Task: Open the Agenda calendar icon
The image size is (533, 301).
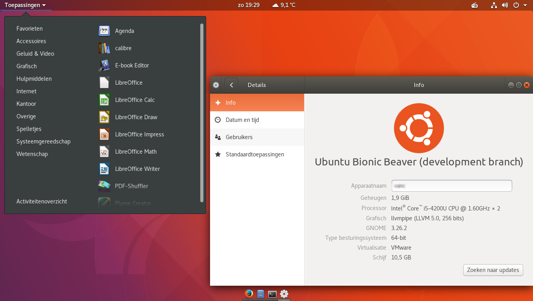Action: pyautogui.click(x=104, y=31)
